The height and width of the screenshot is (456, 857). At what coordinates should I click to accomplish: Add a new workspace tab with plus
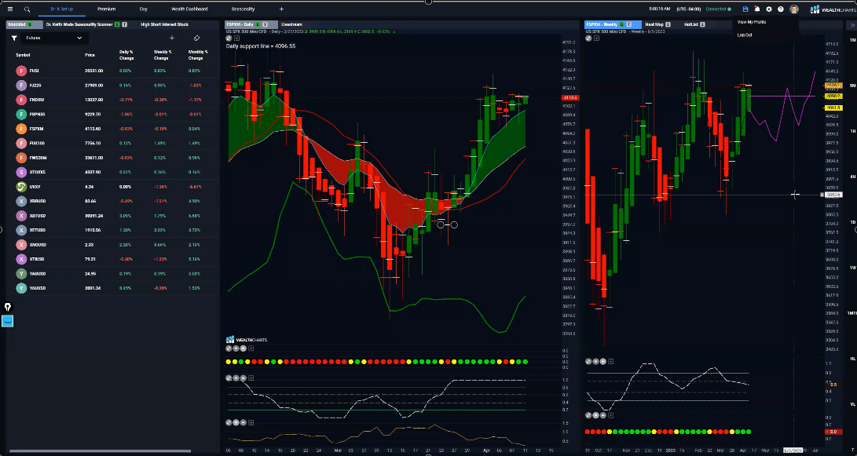click(x=281, y=9)
